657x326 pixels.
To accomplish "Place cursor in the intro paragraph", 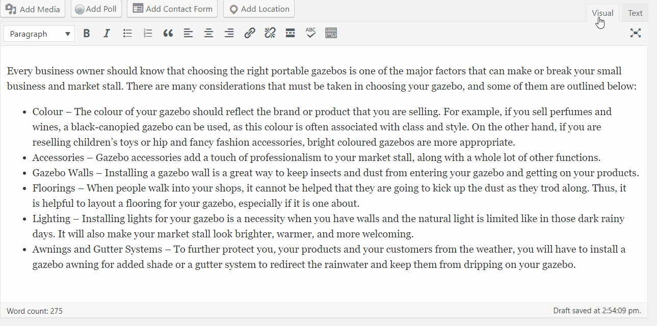I will [x=322, y=78].
